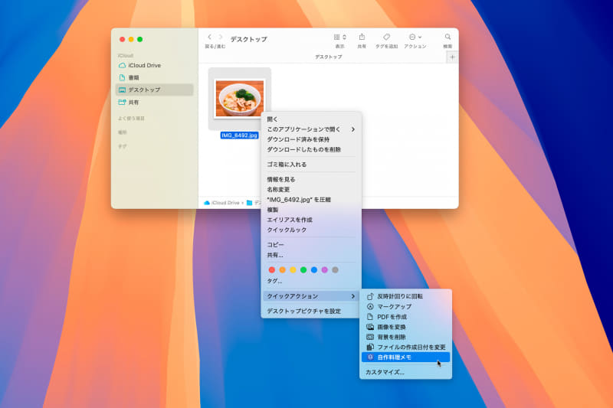The height and width of the screenshot is (408, 613).
Task: Choose 開く from context menu
Action: (311, 119)
